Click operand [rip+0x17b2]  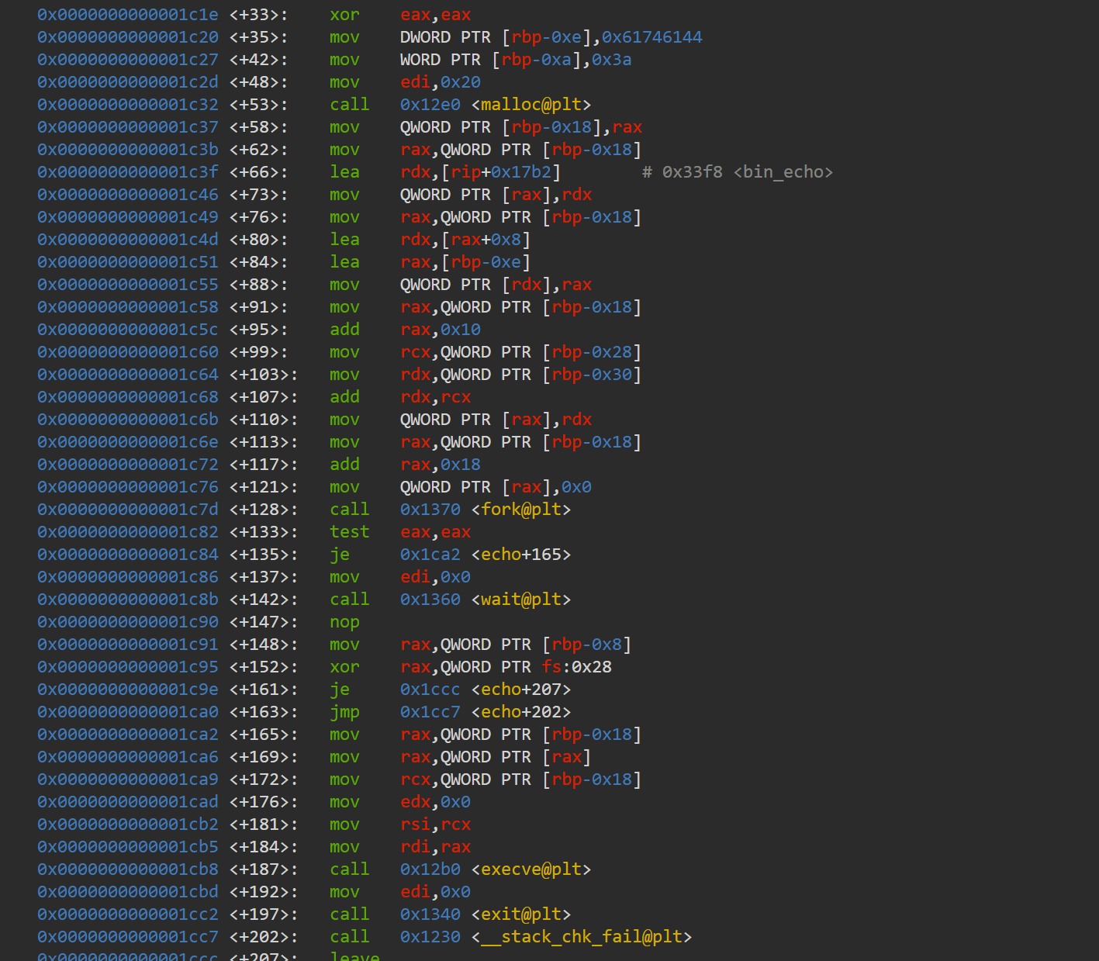(501, 172)
